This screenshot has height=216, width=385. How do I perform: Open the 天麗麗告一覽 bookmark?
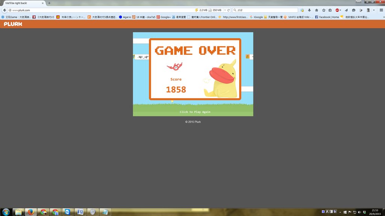(273, 17)
